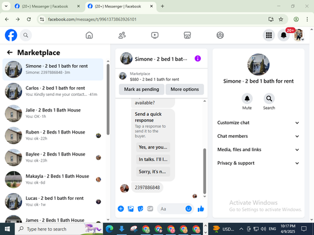Open the Video (Watch) icon

click(x=154, y=35)
